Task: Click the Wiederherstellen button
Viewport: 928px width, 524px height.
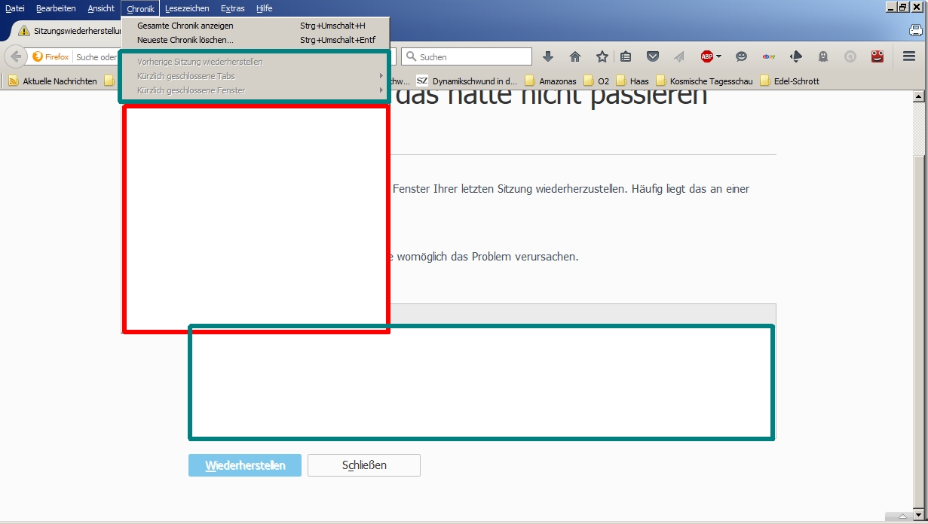Action: 245,465
